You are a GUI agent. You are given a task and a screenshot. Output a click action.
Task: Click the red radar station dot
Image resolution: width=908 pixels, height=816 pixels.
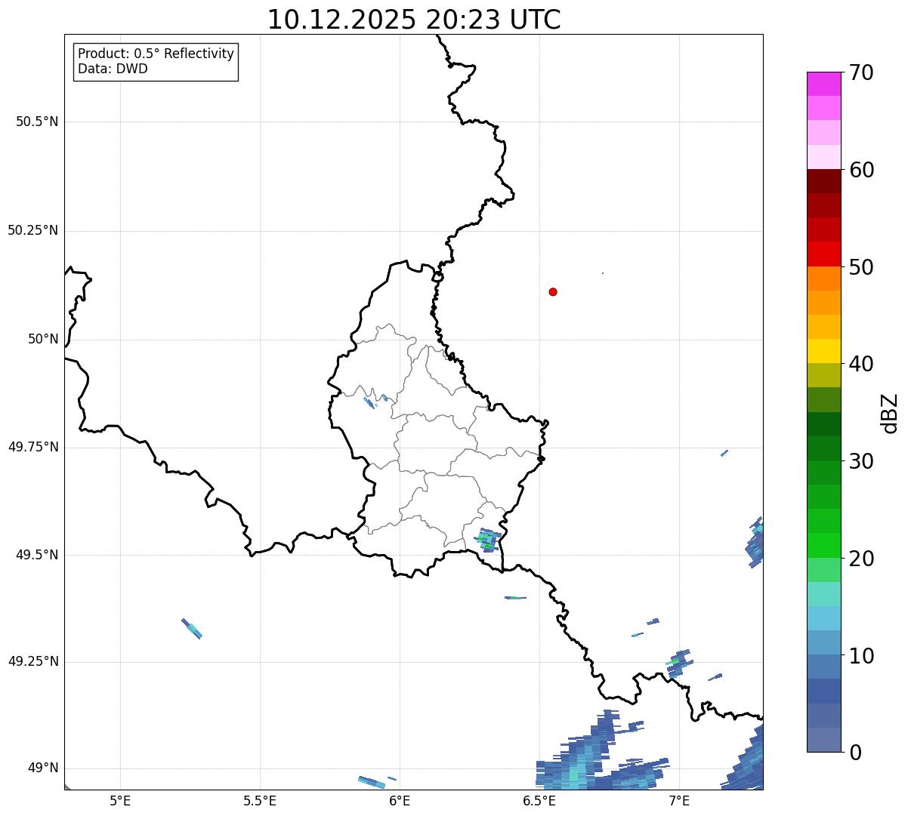[553, 291]
